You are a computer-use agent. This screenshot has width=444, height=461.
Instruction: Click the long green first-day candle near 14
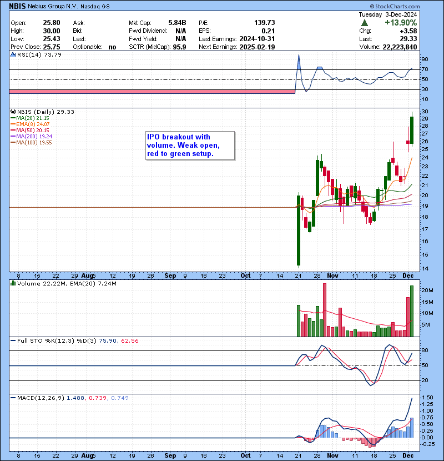[299, 231]
